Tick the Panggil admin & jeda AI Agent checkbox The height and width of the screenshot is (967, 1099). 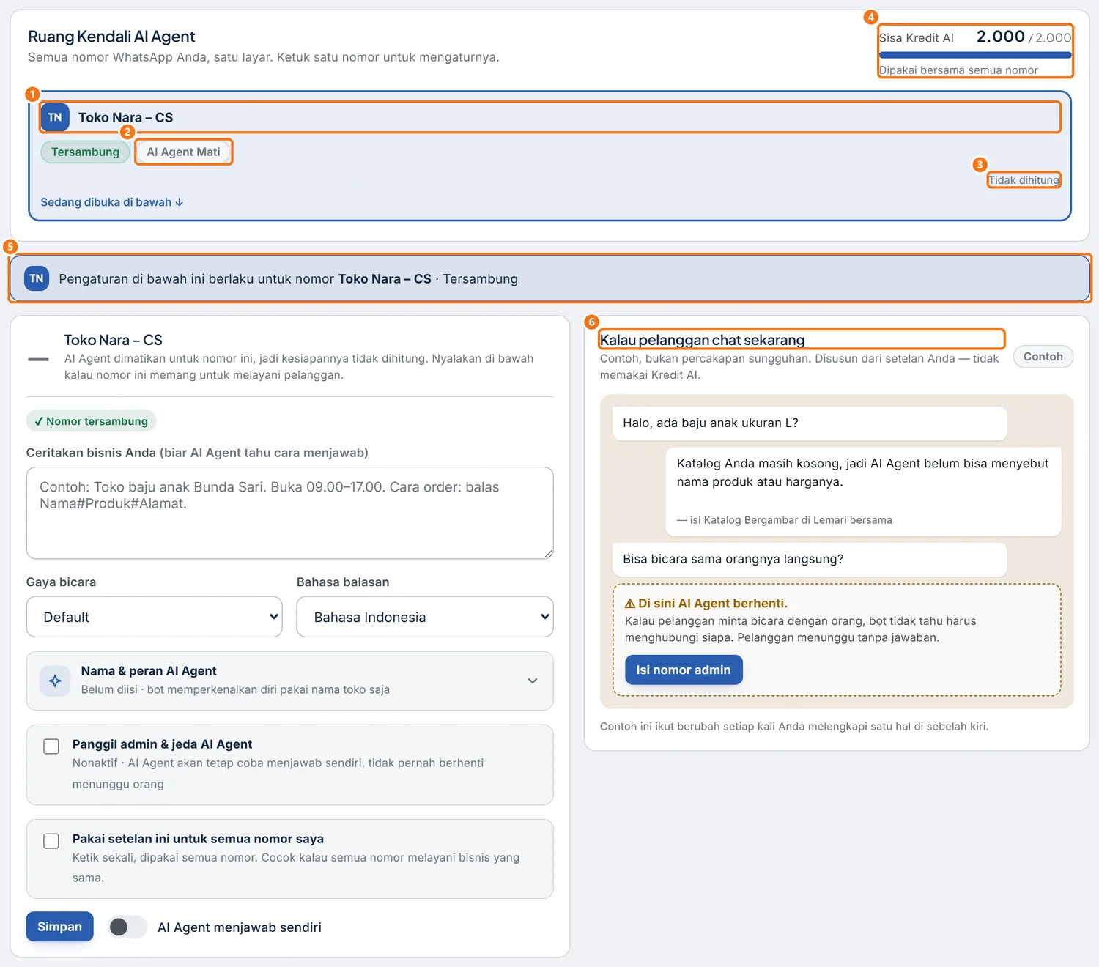click(x=51, y=746)
